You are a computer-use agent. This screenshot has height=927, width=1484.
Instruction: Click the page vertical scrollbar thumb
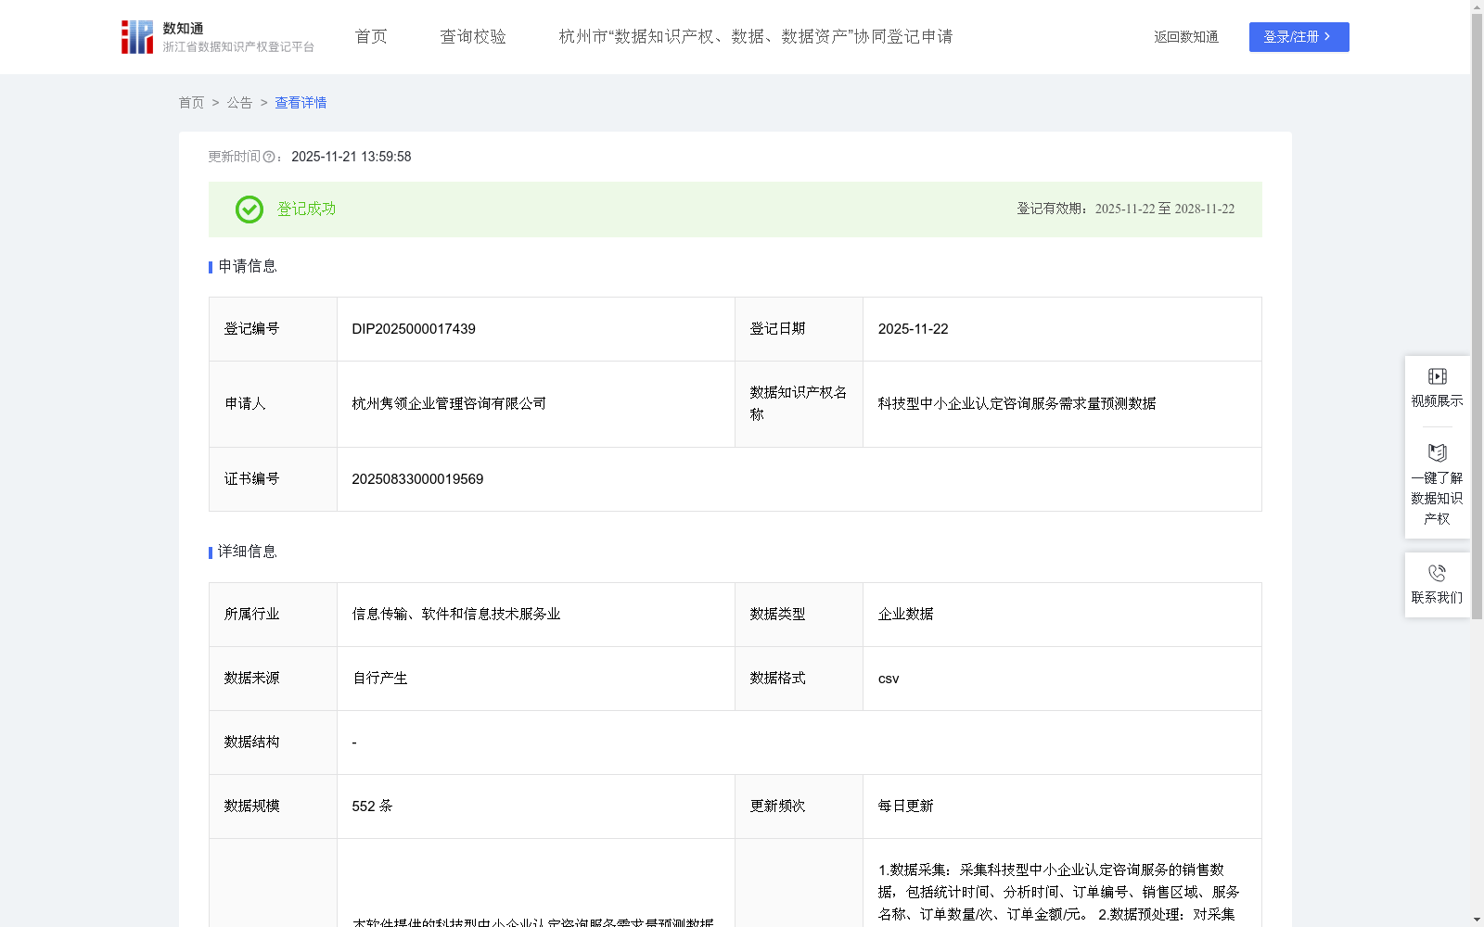pyautogui.click(x=1477, y=315)
